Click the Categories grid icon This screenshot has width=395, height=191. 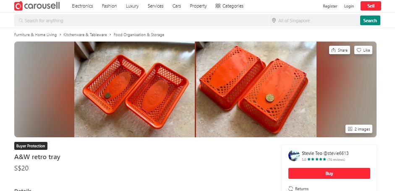pos(218,6)
